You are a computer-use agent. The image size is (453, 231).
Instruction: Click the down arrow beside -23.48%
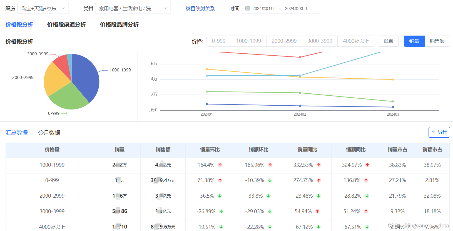click(x=318, y=196)
